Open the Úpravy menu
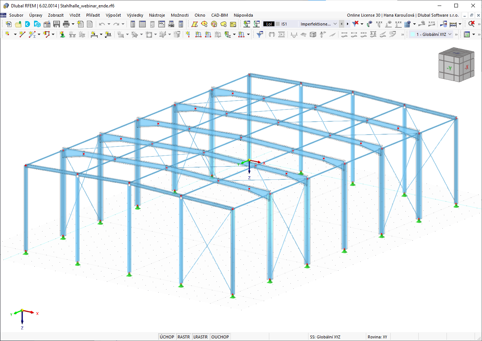 pos(36,15)
